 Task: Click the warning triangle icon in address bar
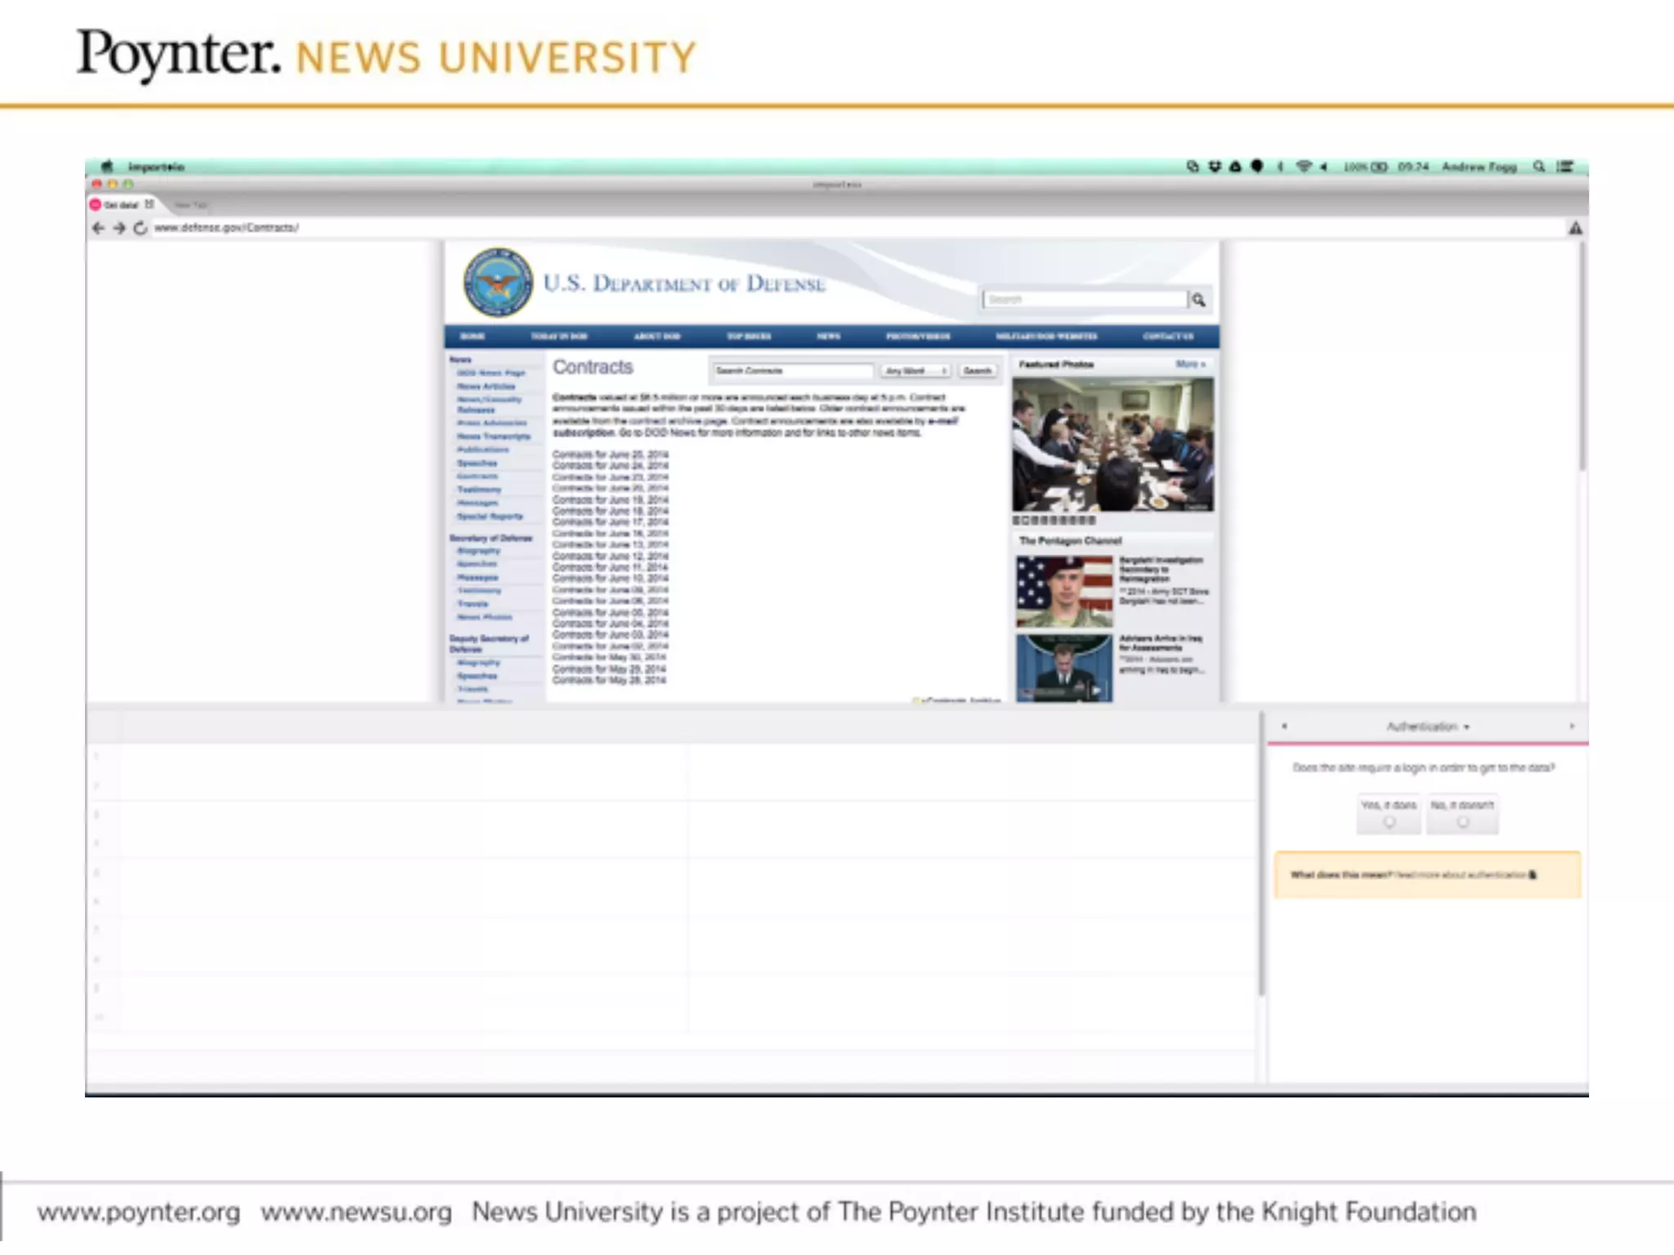pyautogui.click(x=1575, y=228)
